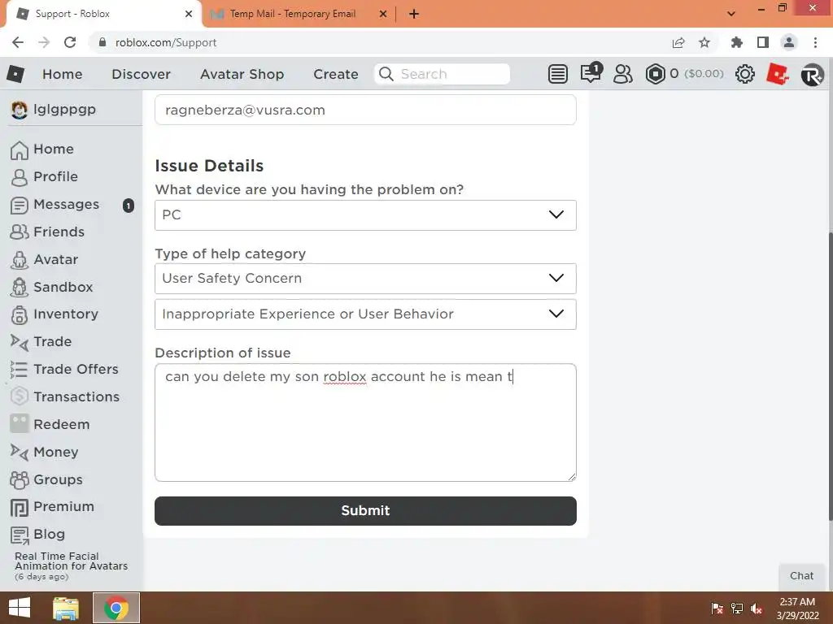This screenshot has height=624, width=833.
Task: Click into the email input field
Action: (x=365, y=110)
